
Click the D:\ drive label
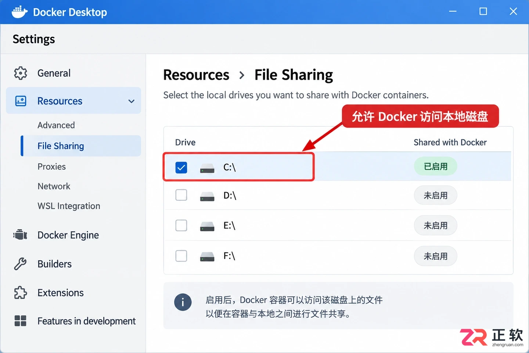[x=230, y=195]
